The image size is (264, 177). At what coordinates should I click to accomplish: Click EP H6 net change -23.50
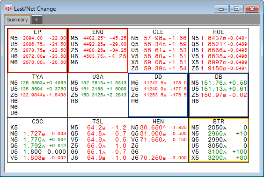click(x=58, y=56)
